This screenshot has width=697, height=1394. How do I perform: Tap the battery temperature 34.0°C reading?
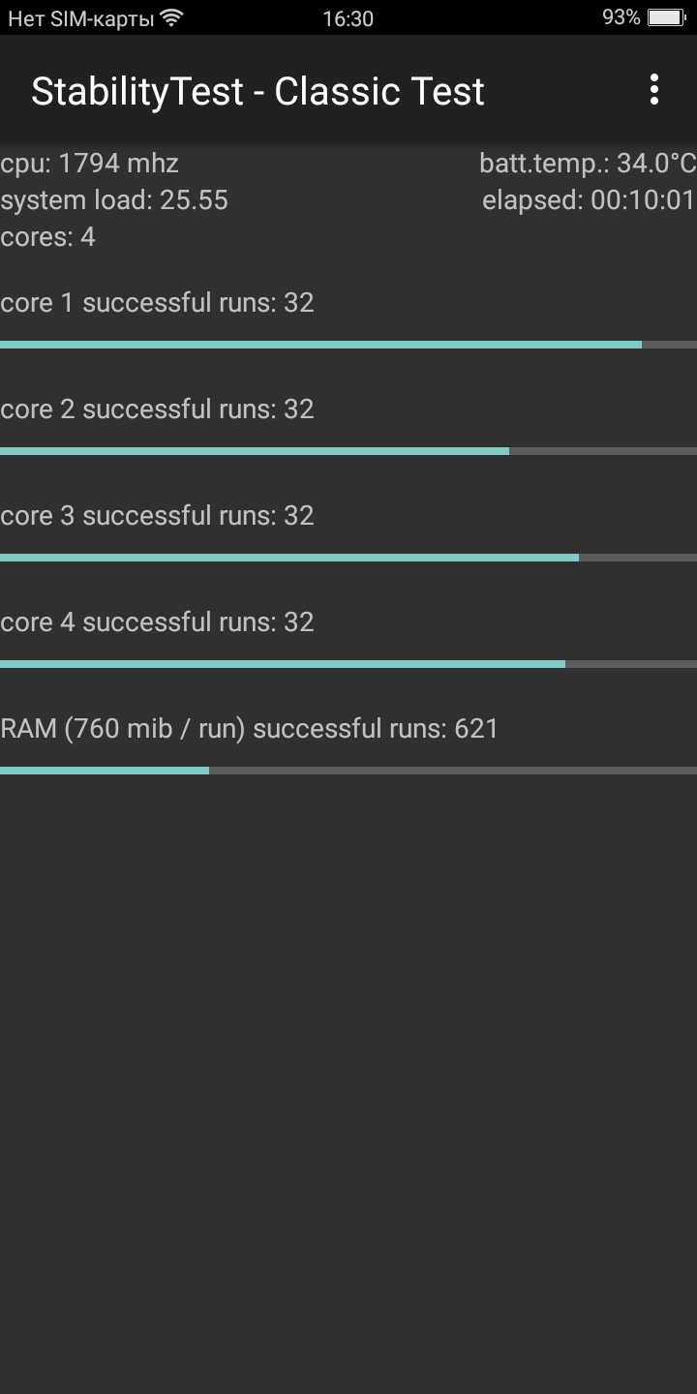coord(588,163)
